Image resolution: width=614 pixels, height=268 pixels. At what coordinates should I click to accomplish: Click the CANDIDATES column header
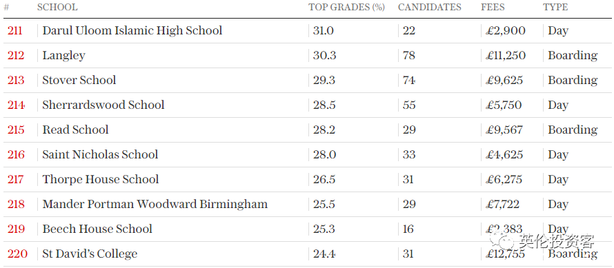(430, 7)
